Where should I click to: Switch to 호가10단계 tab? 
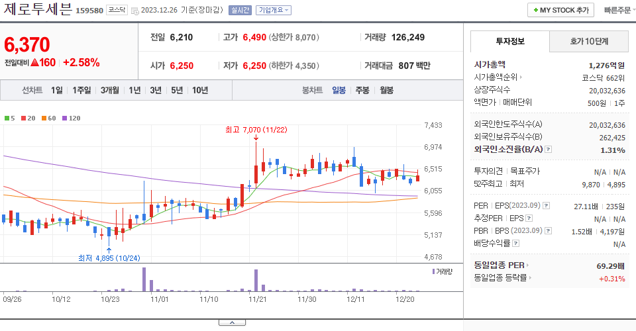[x=589, y=41]
